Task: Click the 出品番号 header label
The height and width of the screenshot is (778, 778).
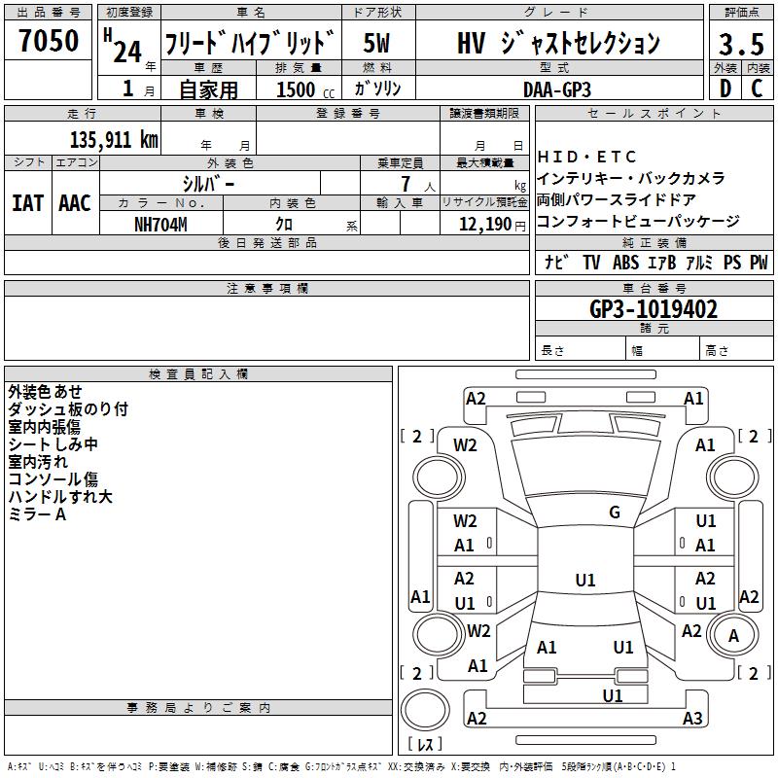Action: 48,13
